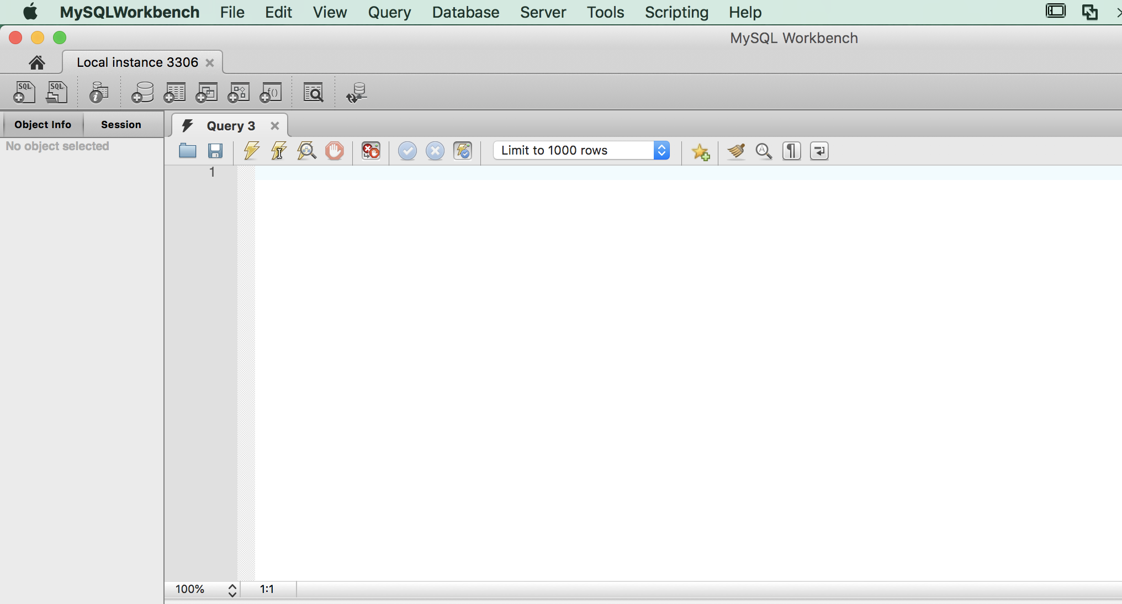
Task: Create a new stored procedure
Action: [239, 92]
